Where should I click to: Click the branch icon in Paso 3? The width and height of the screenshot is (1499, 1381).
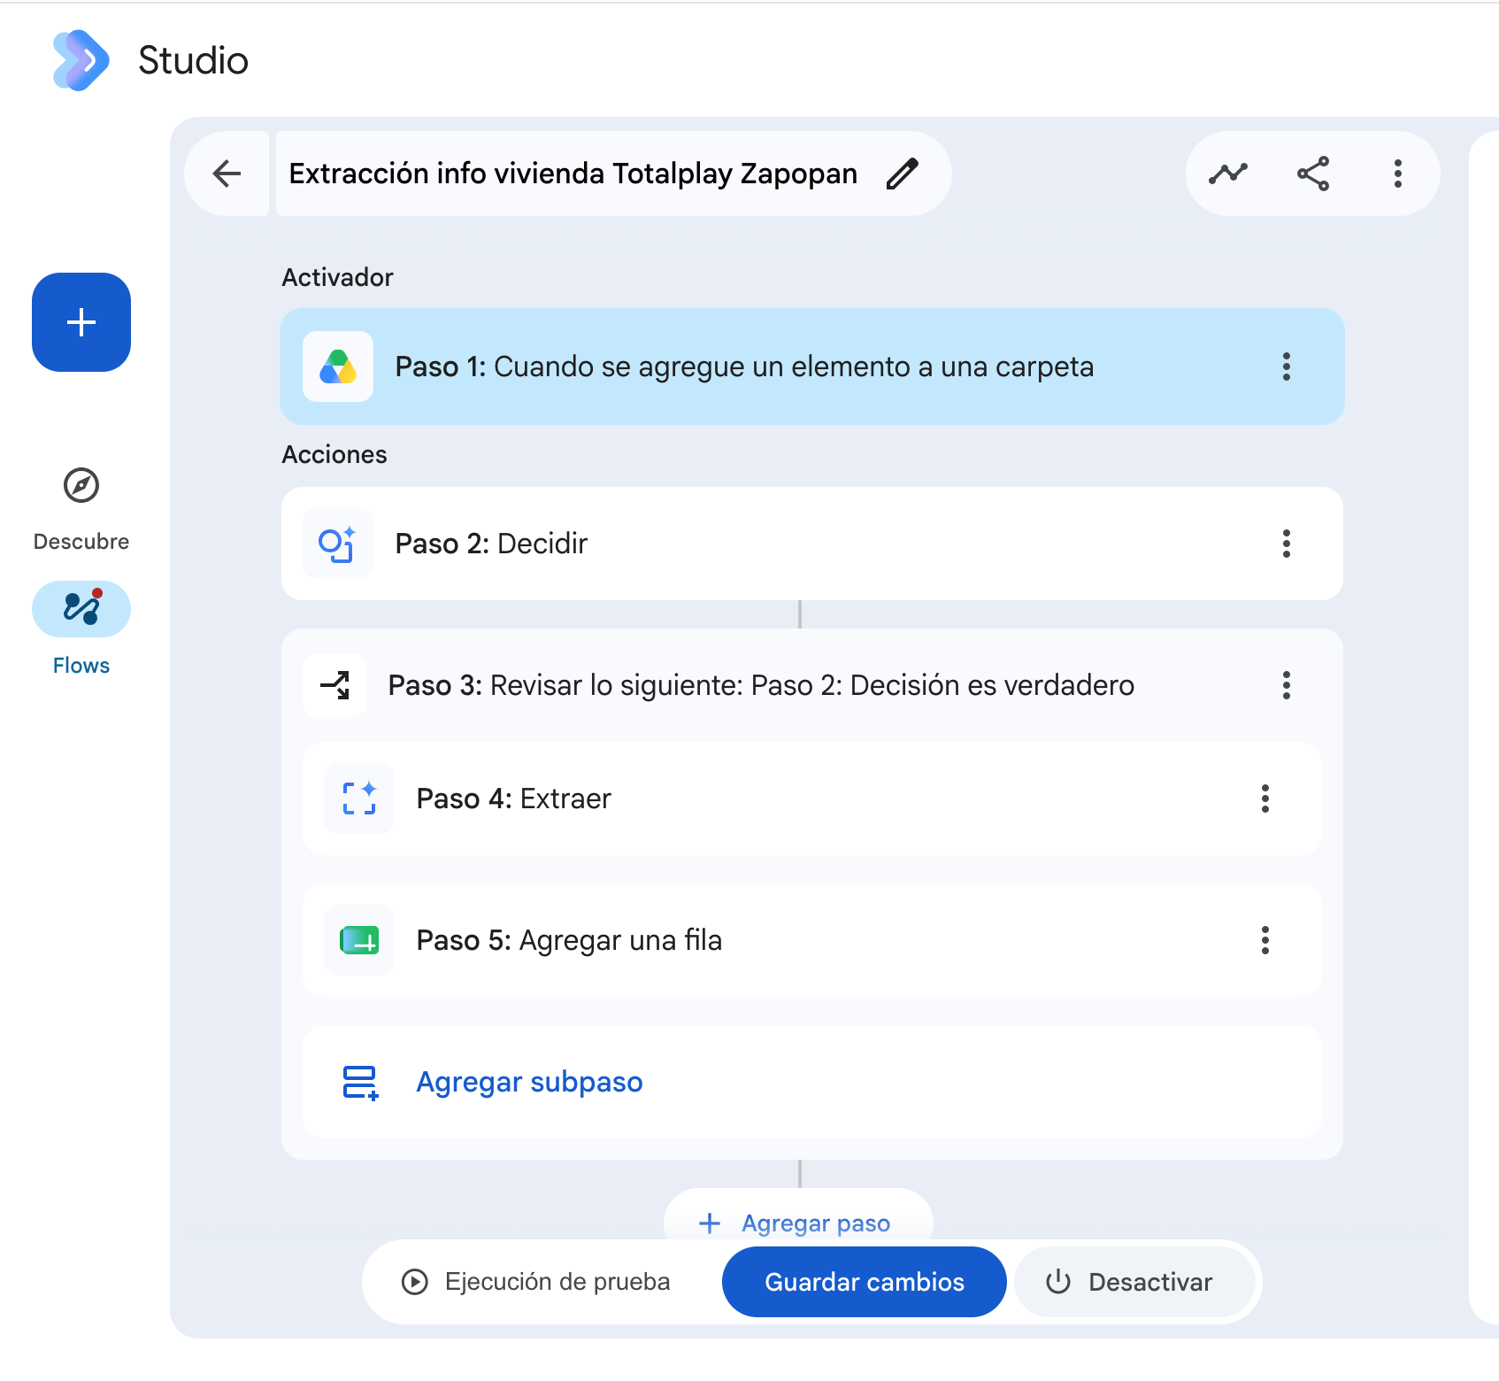(x=334, y=685)
